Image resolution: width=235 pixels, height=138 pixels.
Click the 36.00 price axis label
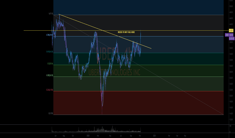[x=231, y=48]
